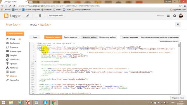Expand collapsed Navbar1 widget line 667
Screen dimensions: 187x105
[x=35, y=88]
